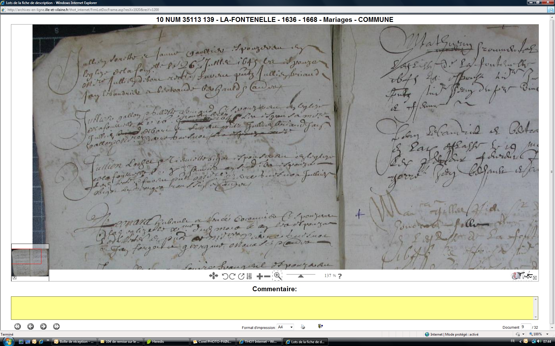The width and height of the screenshot is (555, 346).
Task: Click the reset rotation icon
Action: tap(241, 276)
